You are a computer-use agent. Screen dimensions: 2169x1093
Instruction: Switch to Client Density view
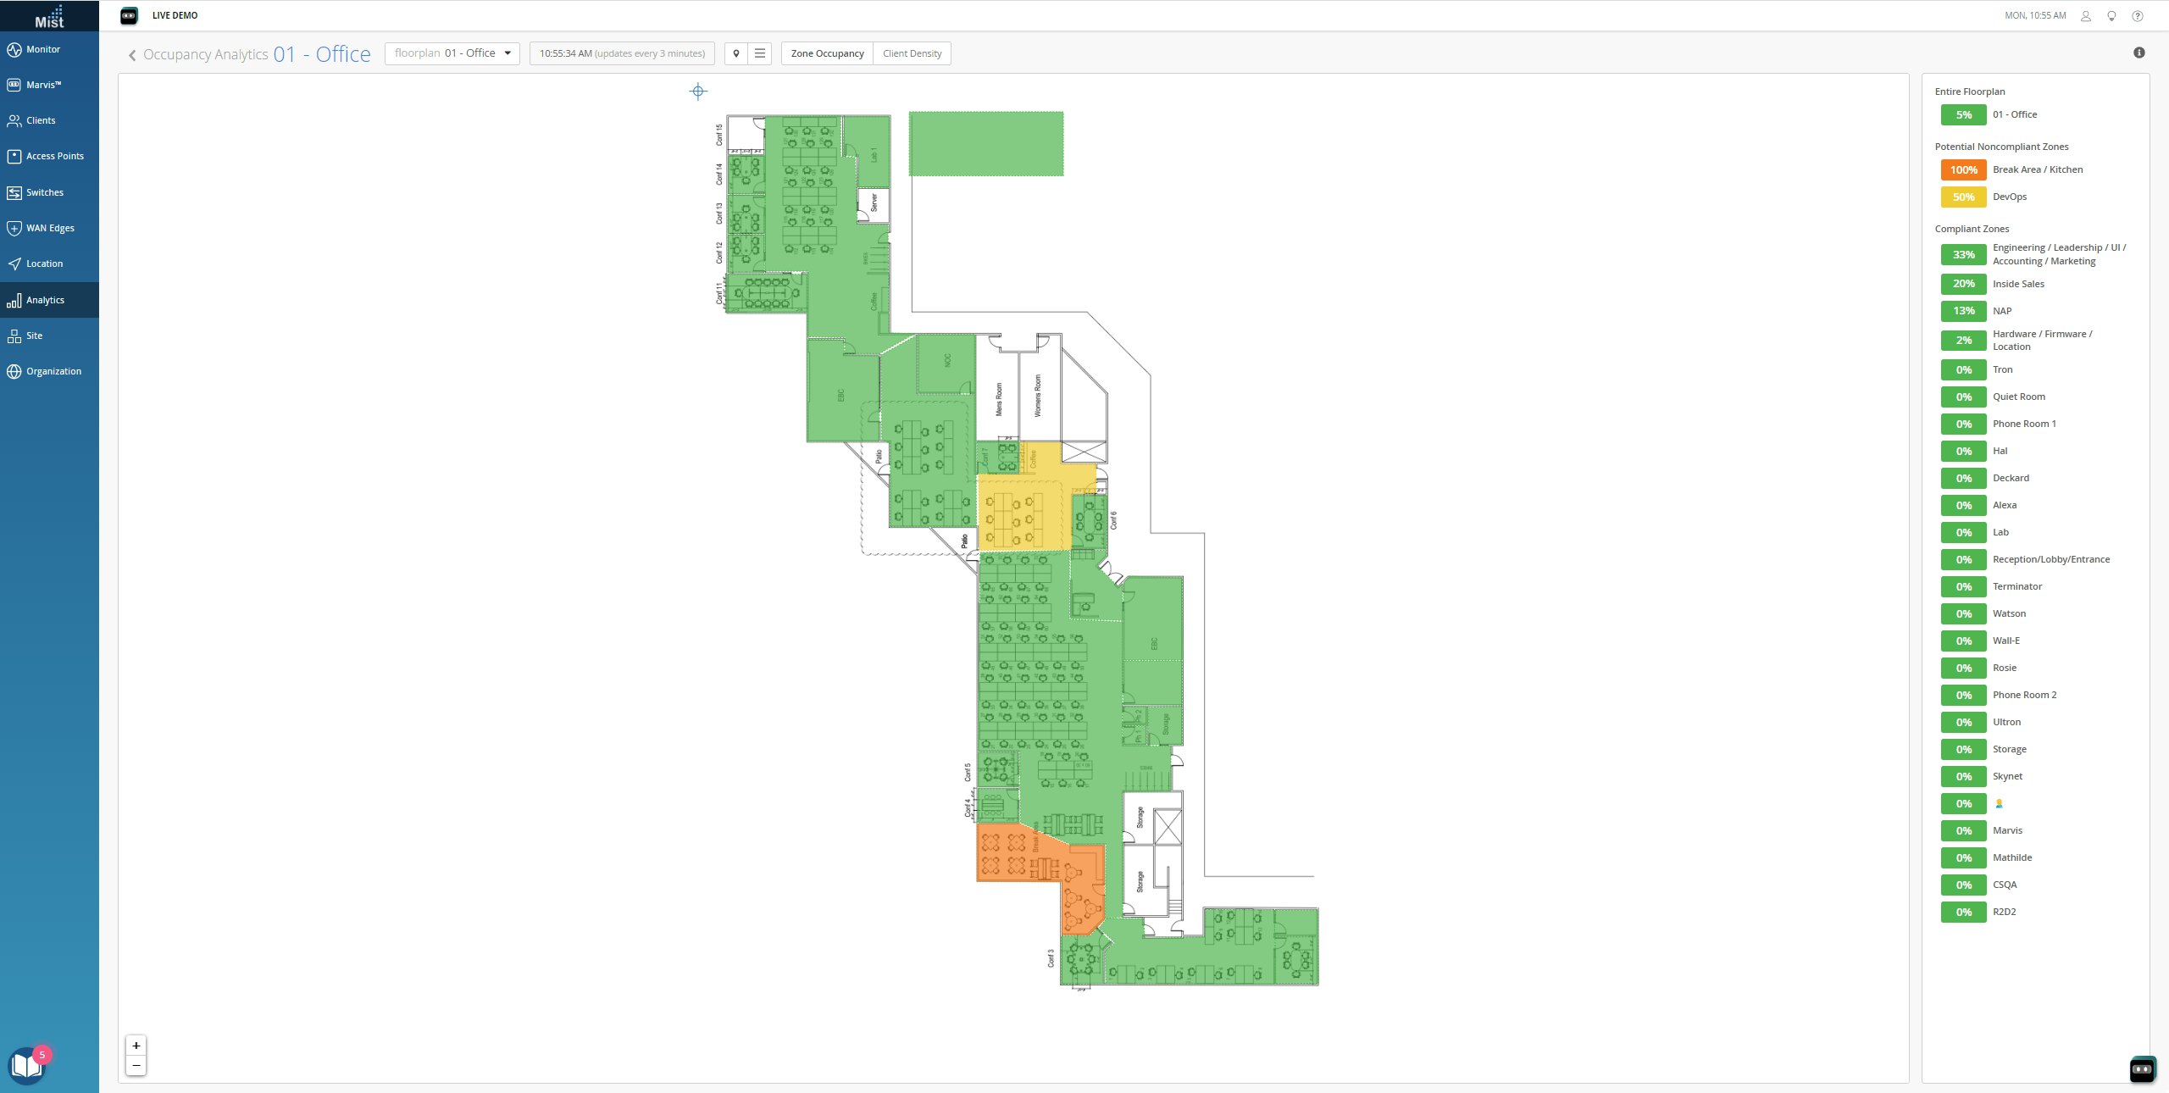coord(912,53)
